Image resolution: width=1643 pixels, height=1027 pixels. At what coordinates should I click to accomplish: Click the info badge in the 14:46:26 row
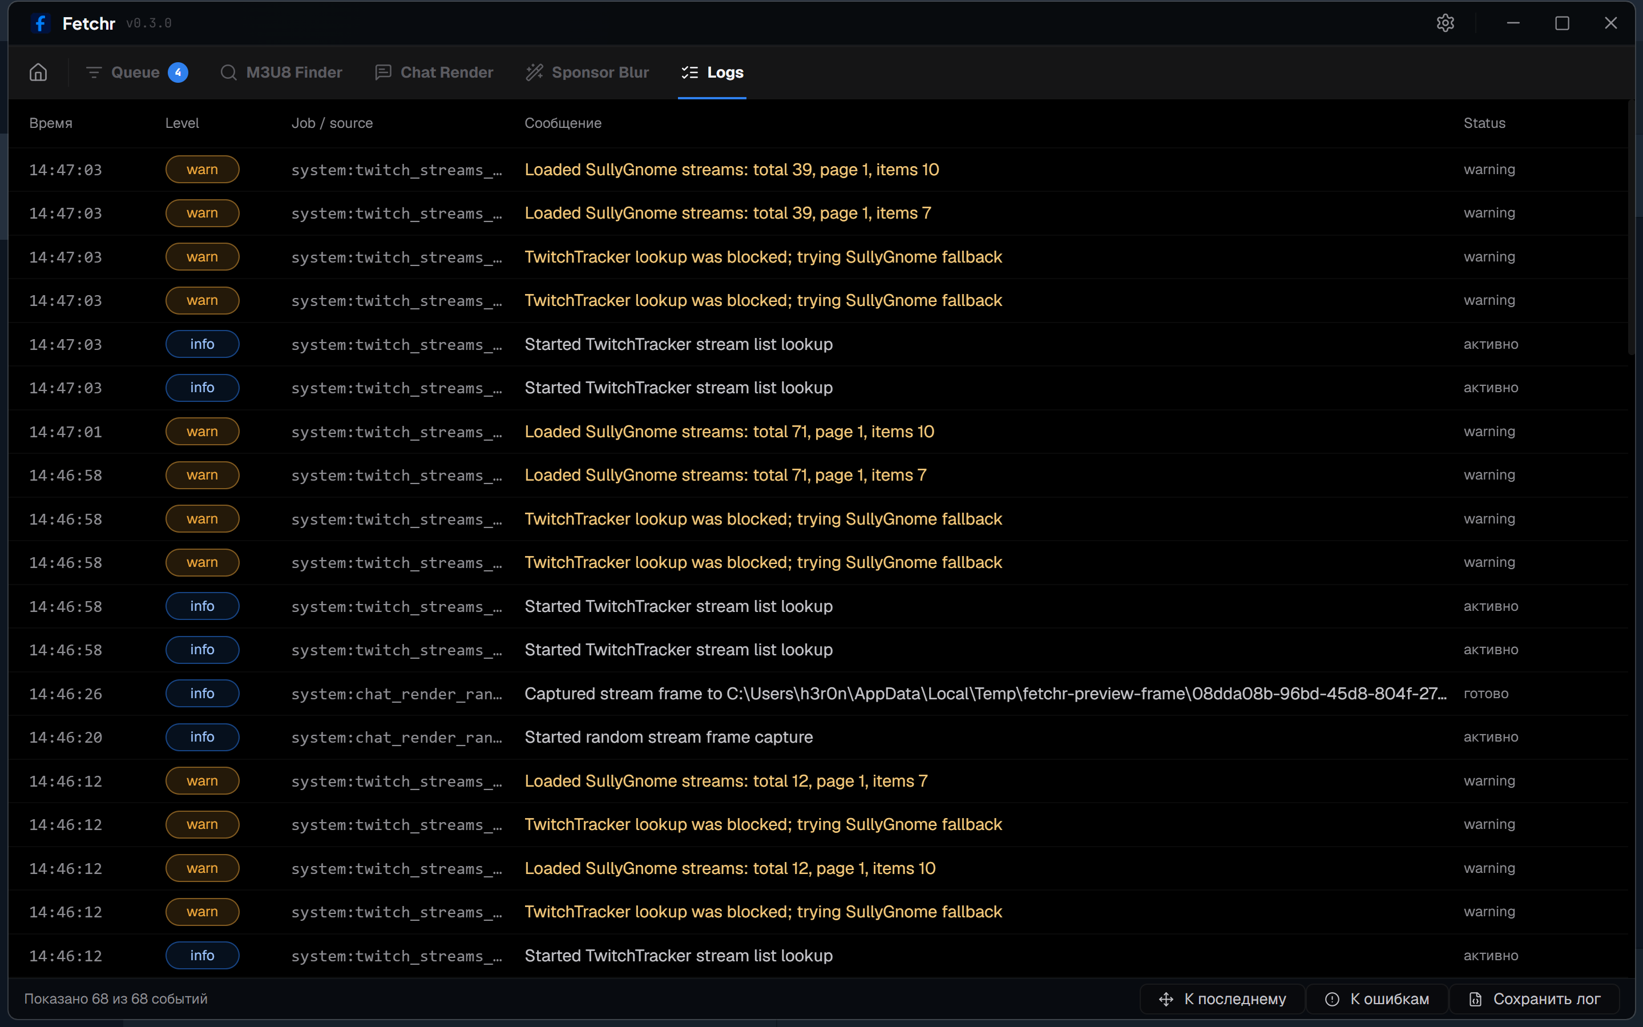coord(203,694)
